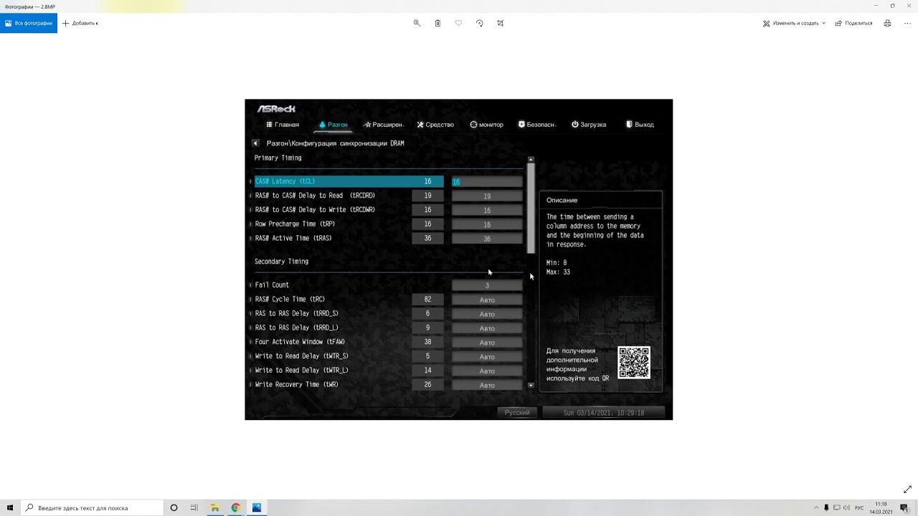918x516 pixels.
Task: Edit the tRCDWR value field
Action: click(487, 211)
